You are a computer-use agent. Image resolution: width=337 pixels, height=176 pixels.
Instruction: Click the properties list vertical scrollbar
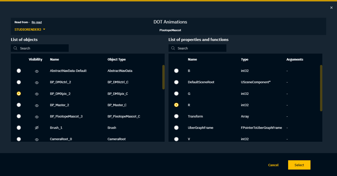pyautogui.click(x=321, y=88)
